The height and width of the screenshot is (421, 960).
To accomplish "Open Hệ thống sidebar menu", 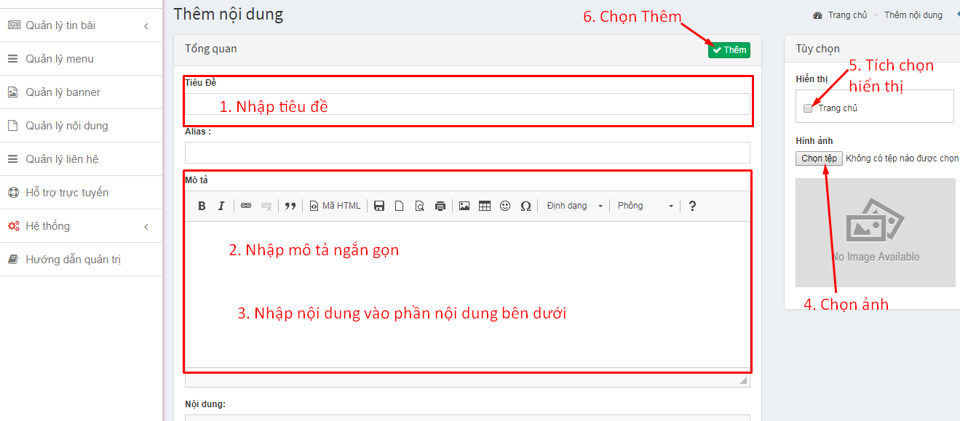I will pyautogui.click(x=80, y=226).
